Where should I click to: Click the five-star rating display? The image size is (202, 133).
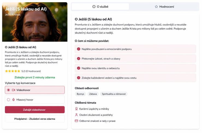pyautogui.click(x=13, y=71)
